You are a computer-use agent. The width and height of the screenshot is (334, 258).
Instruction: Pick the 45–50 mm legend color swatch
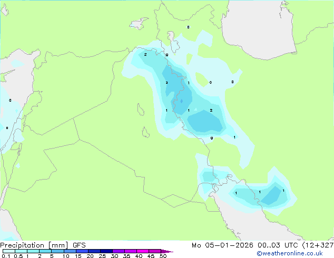point(155,251)
